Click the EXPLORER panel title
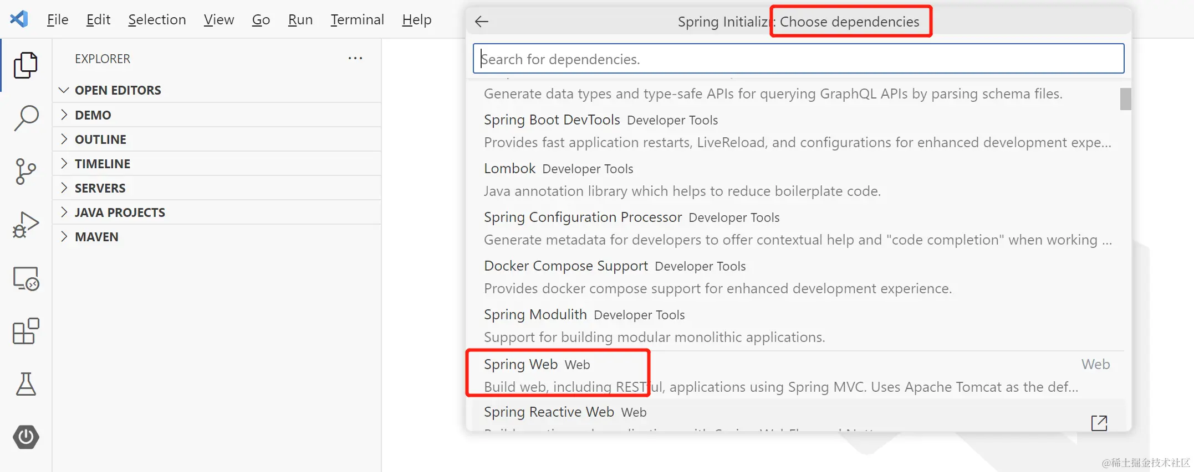1194x472 pixels. [x=103, y=59]
